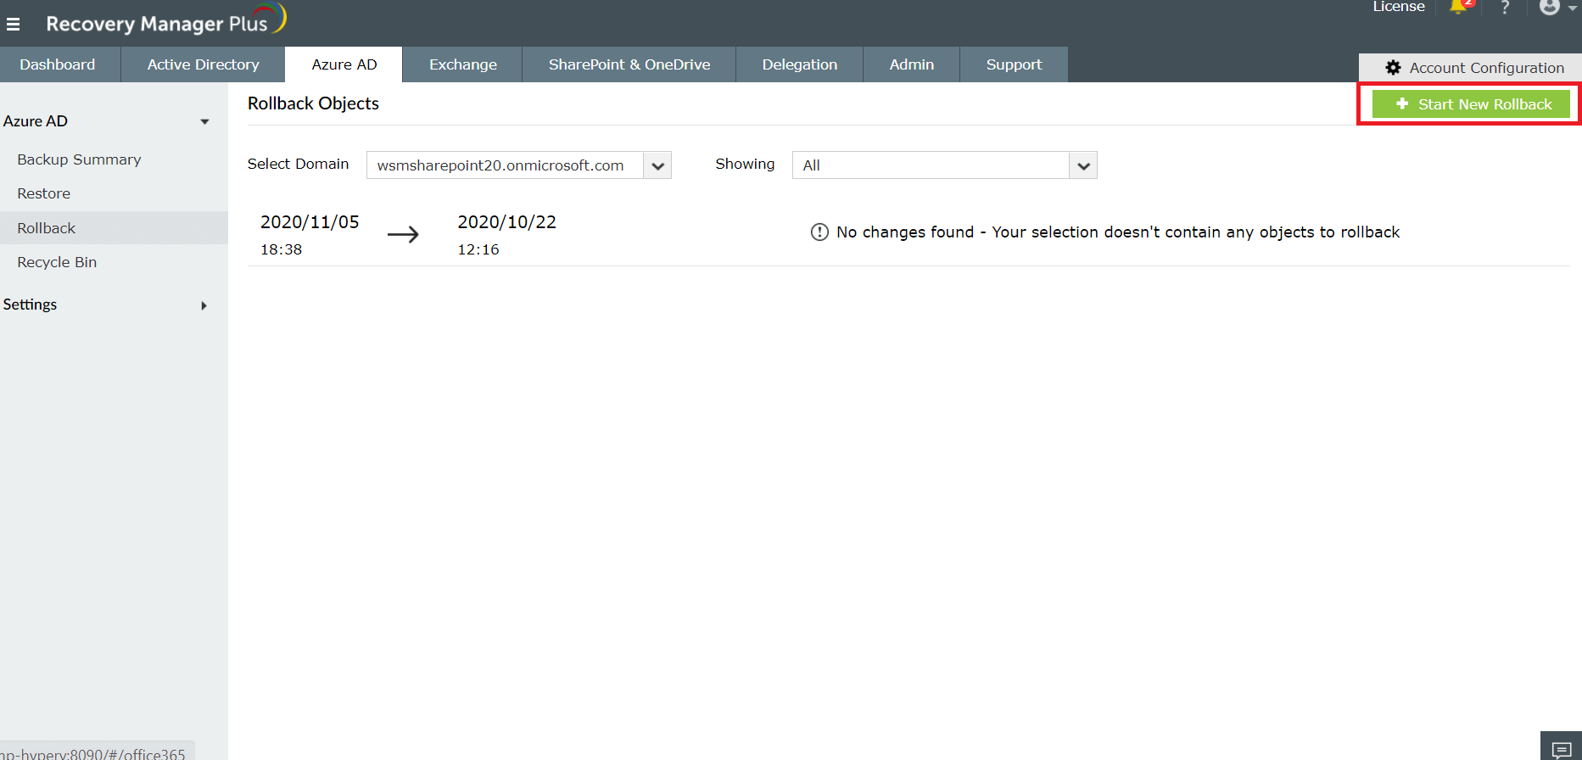Go to the Exchange tab
This screenshot has height=760, width=1582.
(462, 64)
